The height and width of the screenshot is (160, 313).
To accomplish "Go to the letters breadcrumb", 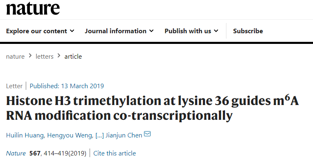I will [x=45, y=57].
